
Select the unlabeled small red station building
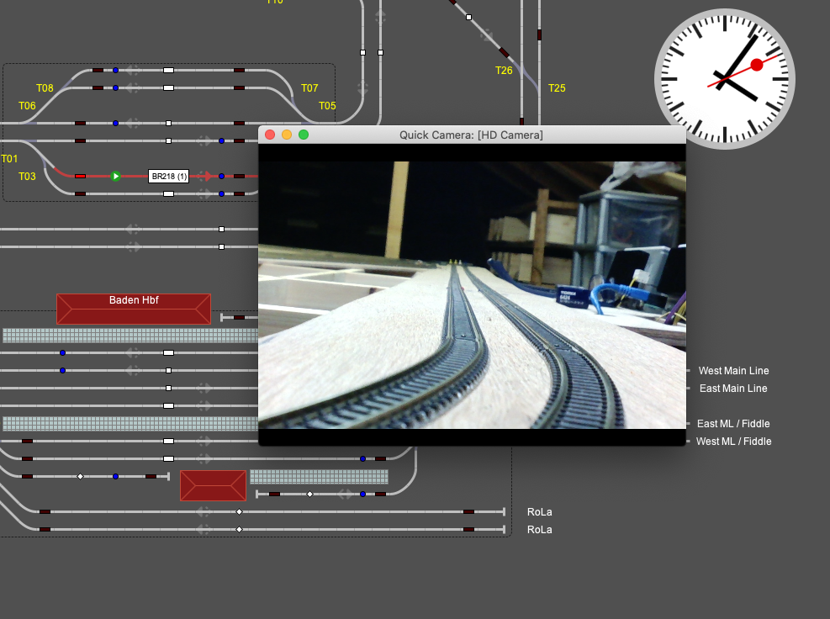tap(214, 485)
